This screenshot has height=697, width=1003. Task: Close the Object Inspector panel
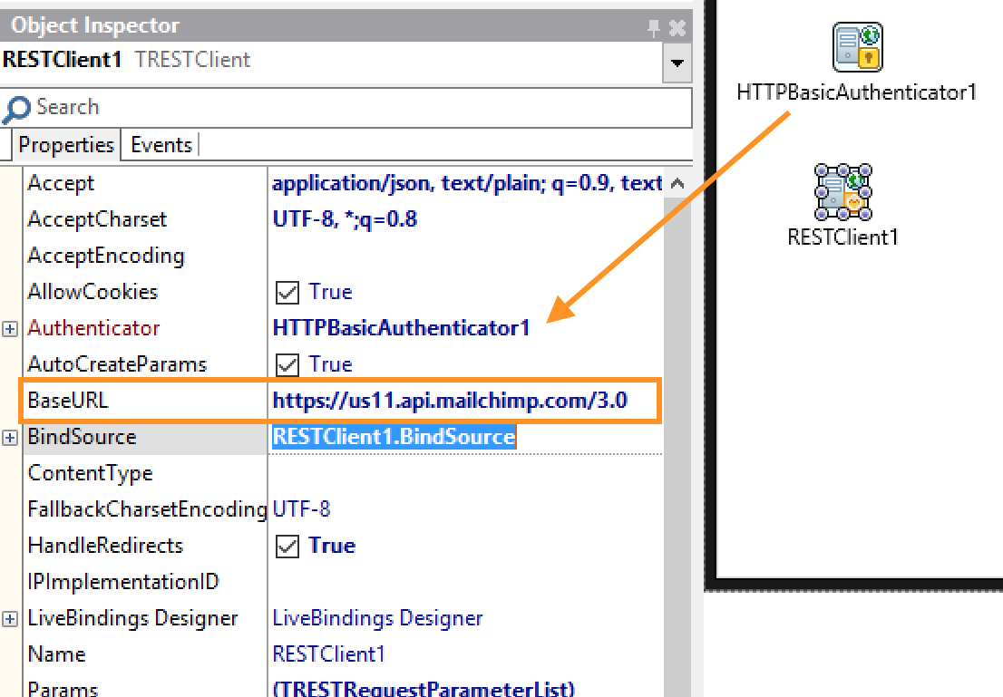click(x=677, y=29)
